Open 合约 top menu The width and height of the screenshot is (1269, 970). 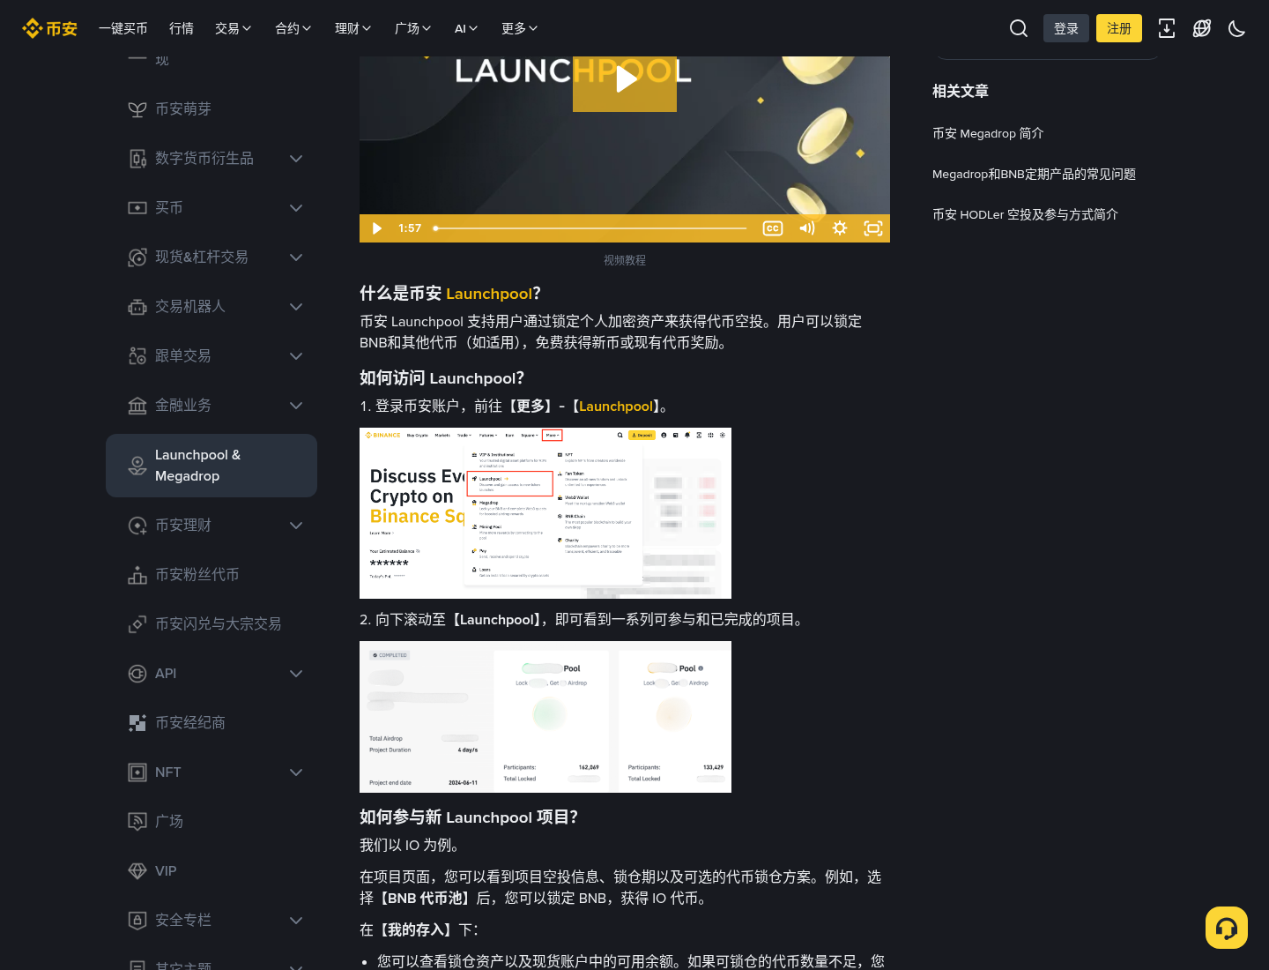pos(293,28)
